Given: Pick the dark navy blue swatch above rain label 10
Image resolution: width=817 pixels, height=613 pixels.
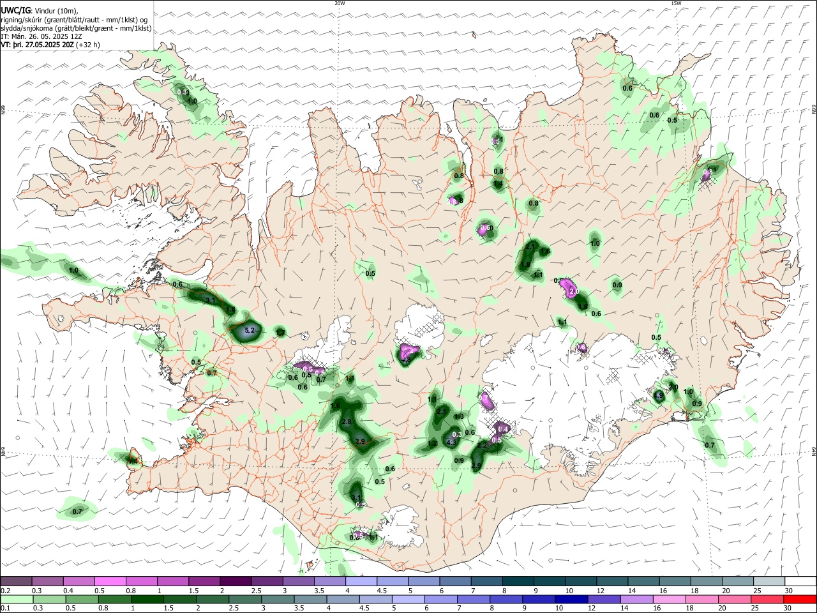Looking at the screenshot, I should (x=571, y=599).
